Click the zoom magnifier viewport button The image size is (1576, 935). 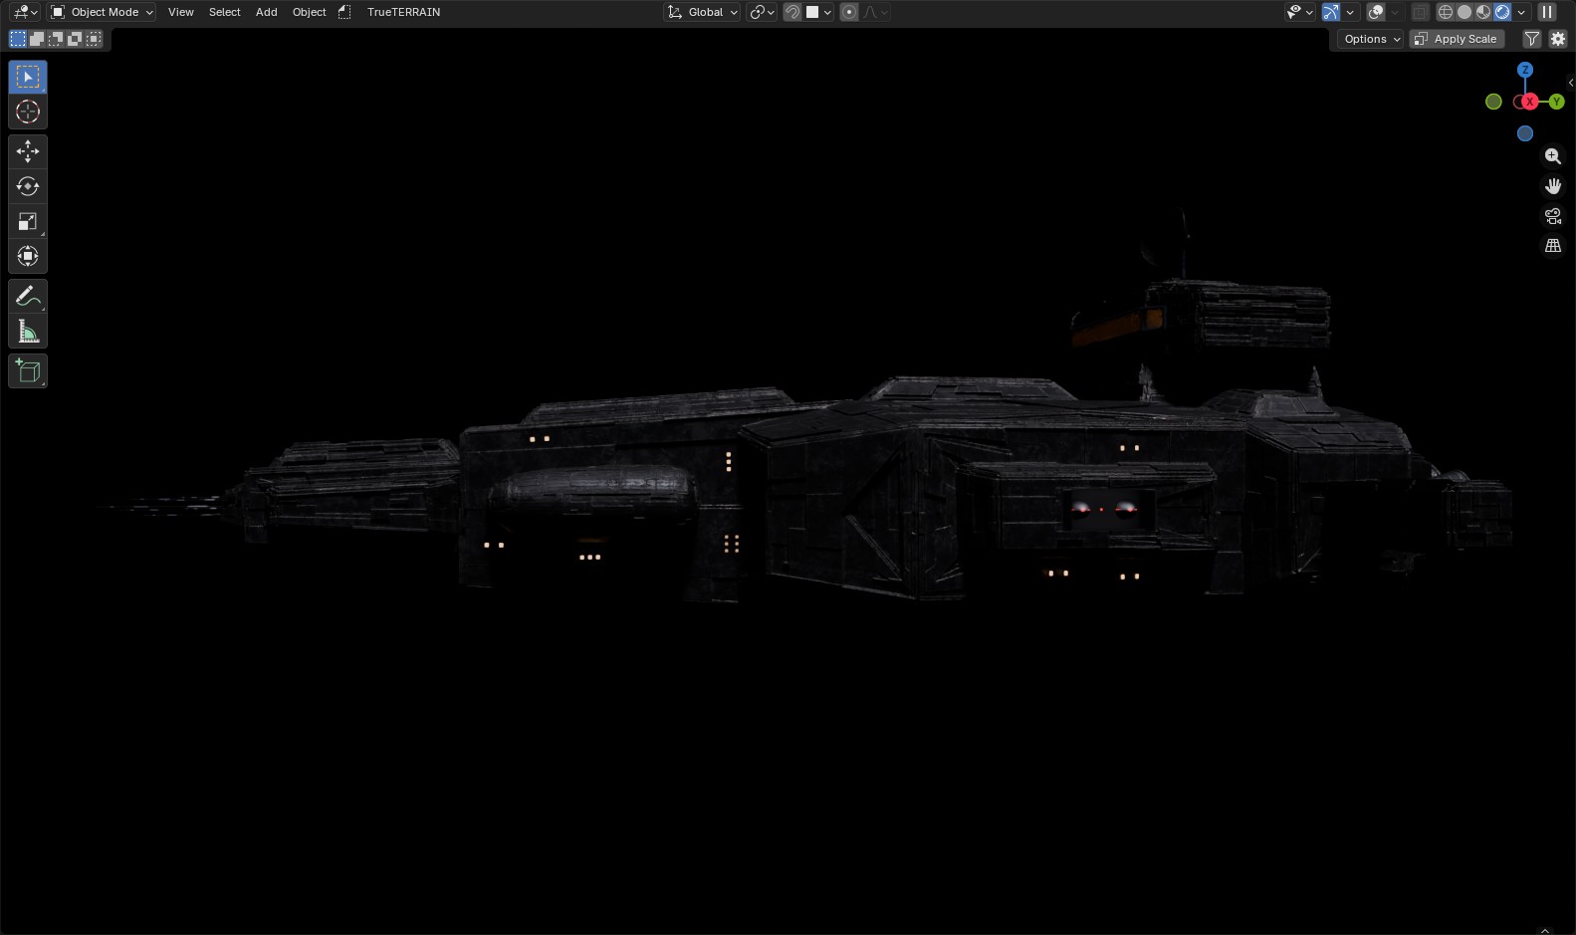click(1553, 156)
